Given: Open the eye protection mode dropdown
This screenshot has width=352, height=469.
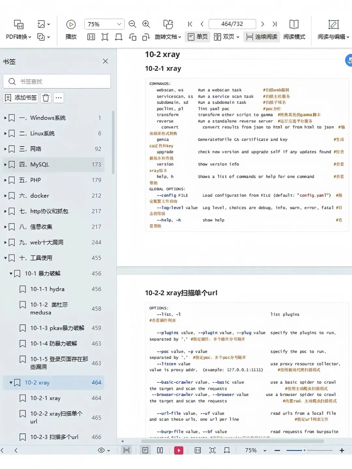Looking at the screenshot, I should tap(104, 450).
